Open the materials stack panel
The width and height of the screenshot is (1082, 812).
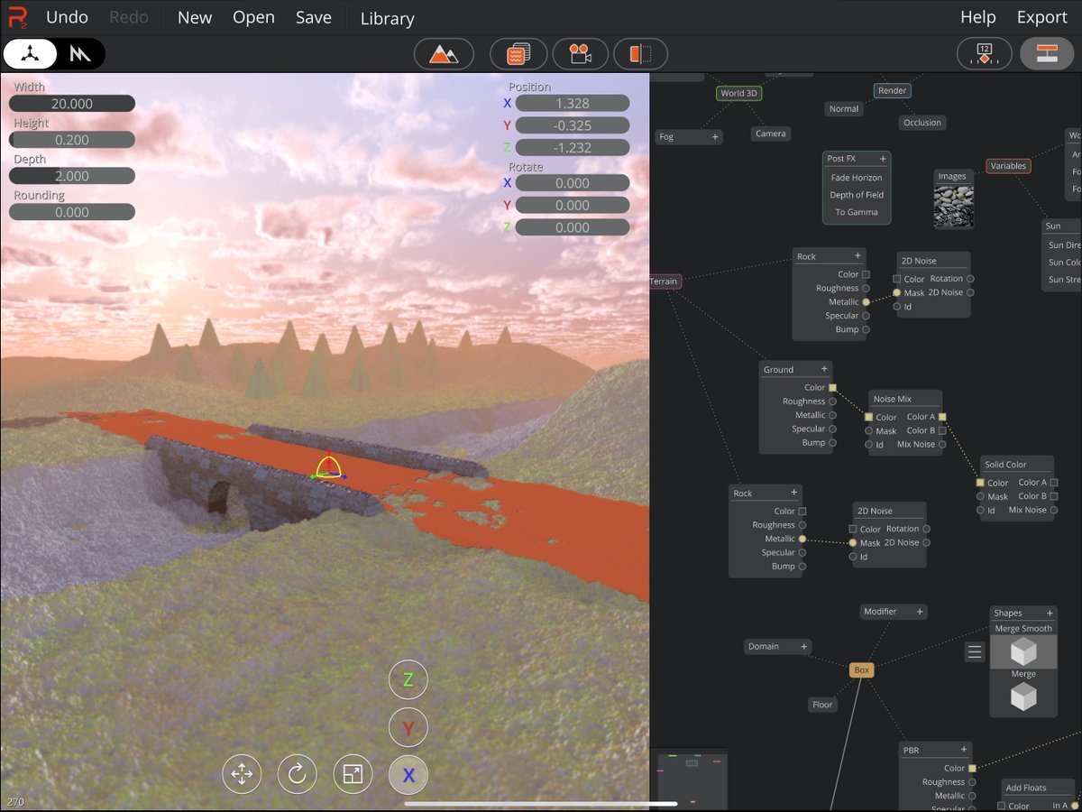518,53
